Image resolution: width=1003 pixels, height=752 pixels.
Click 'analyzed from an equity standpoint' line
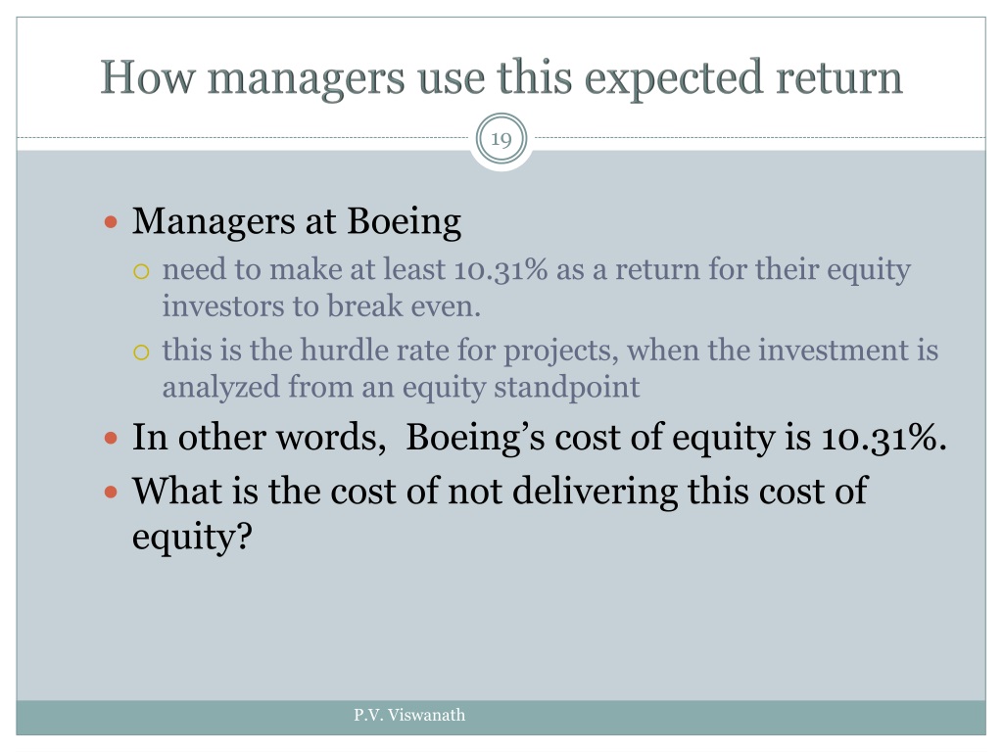pyautogui.click(x=401, y=387)
